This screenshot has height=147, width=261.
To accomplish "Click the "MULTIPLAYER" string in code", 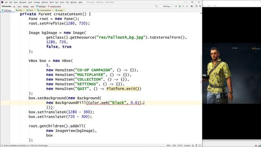I will click(x=90, y=75).
